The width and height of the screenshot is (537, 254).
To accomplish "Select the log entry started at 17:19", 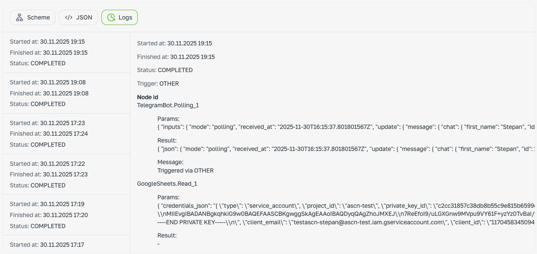I will [66, 215].
